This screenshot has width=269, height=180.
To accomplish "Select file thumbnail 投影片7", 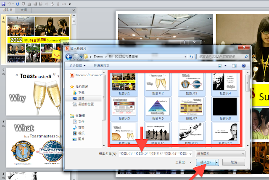I will pyautogui.click(x=192, y=109).
